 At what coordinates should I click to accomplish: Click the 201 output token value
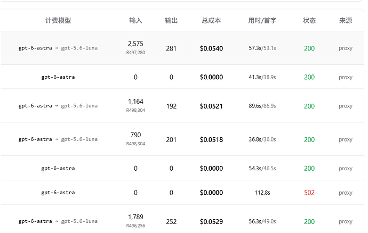click(x=171, y=140)
